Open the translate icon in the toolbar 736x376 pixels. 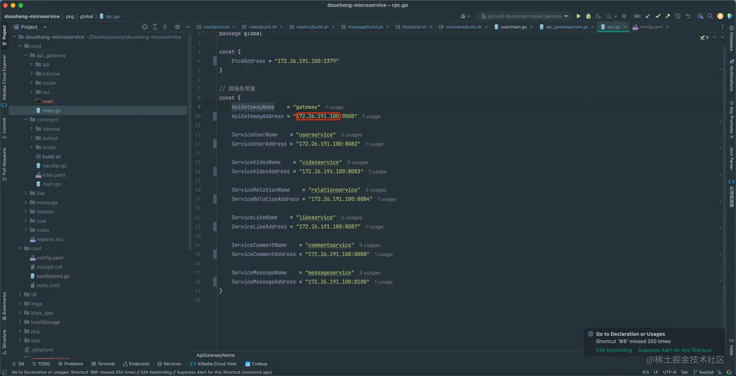(700, 16)
